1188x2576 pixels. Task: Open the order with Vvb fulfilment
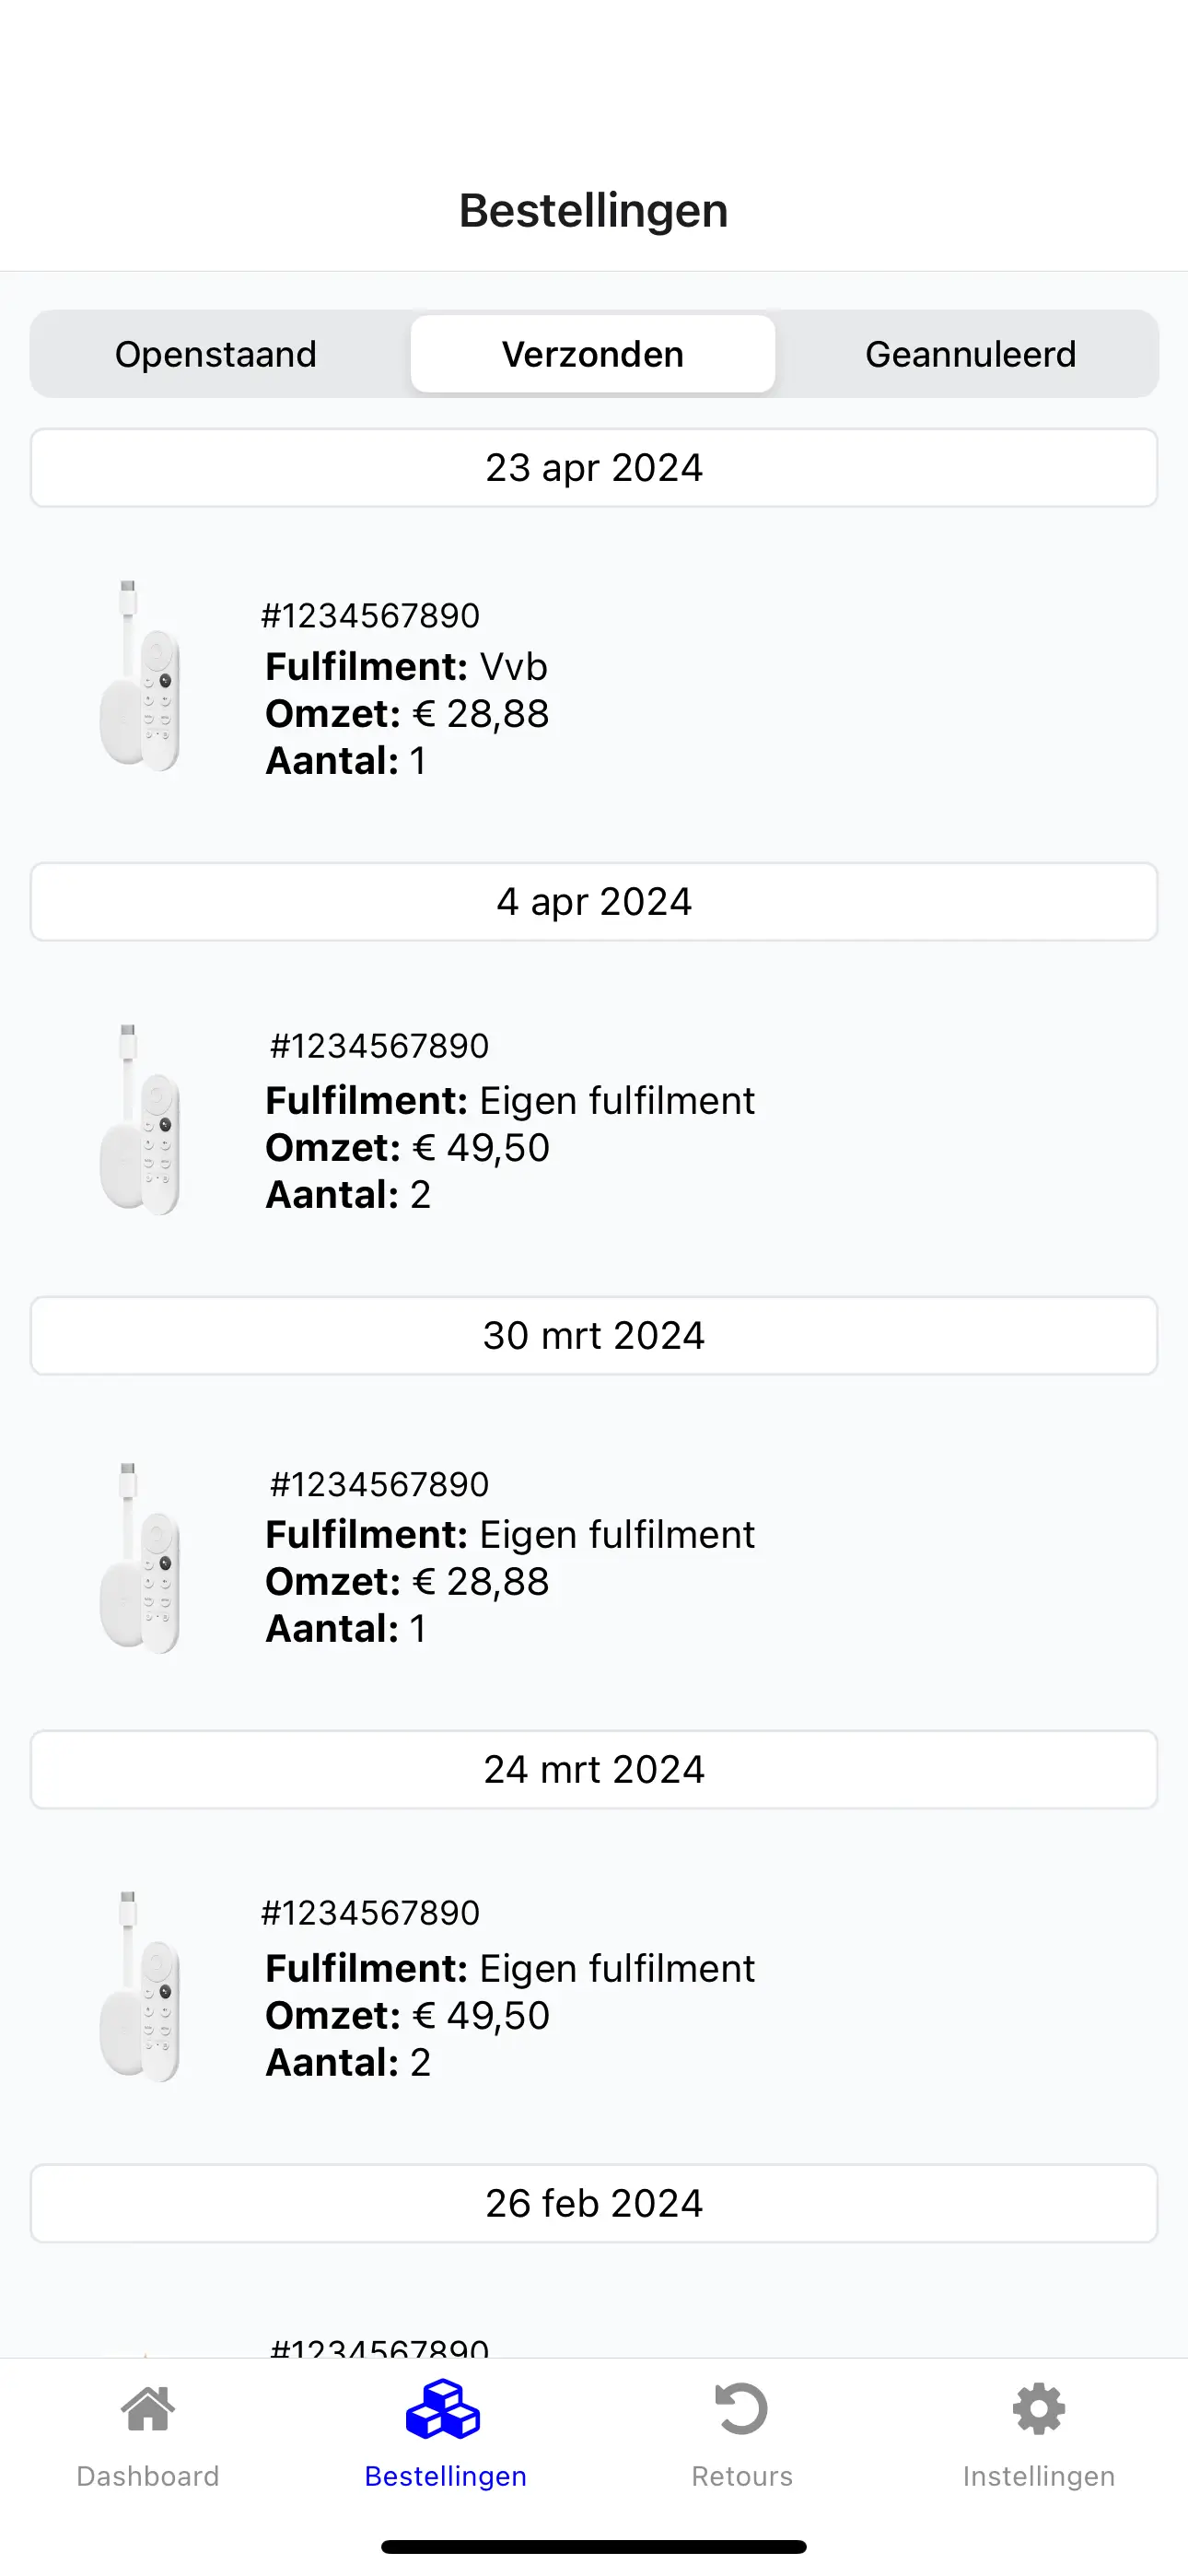(406, 667)
